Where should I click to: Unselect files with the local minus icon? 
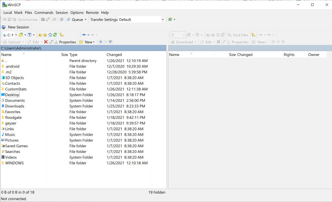pyautogui.click(x=106, y=42)
